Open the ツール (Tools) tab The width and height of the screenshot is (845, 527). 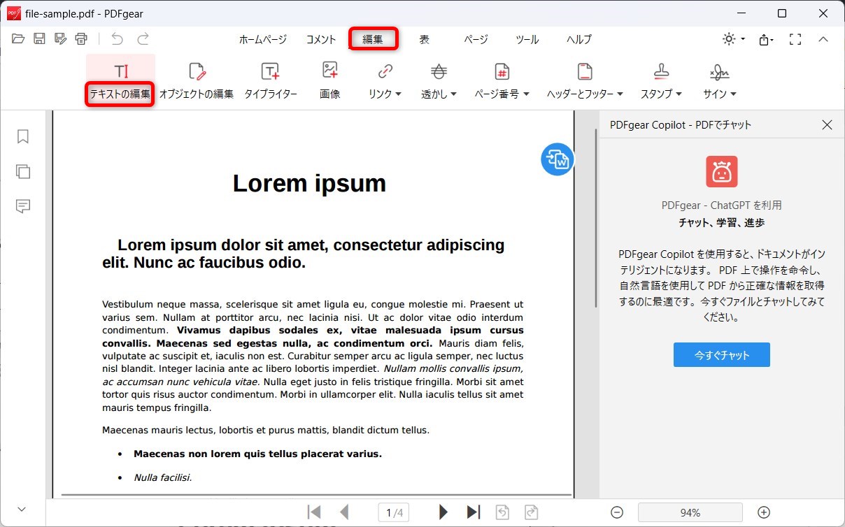click(x=527, y=40)
